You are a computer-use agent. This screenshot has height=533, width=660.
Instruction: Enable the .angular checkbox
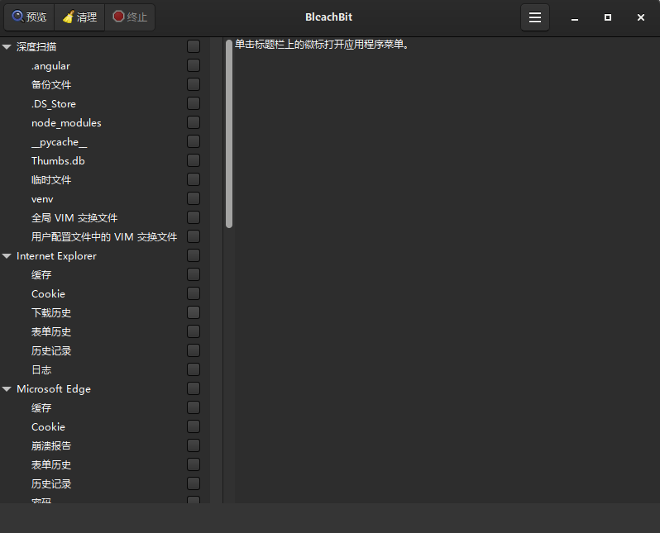pyautogui.click(x=194, y=65)
